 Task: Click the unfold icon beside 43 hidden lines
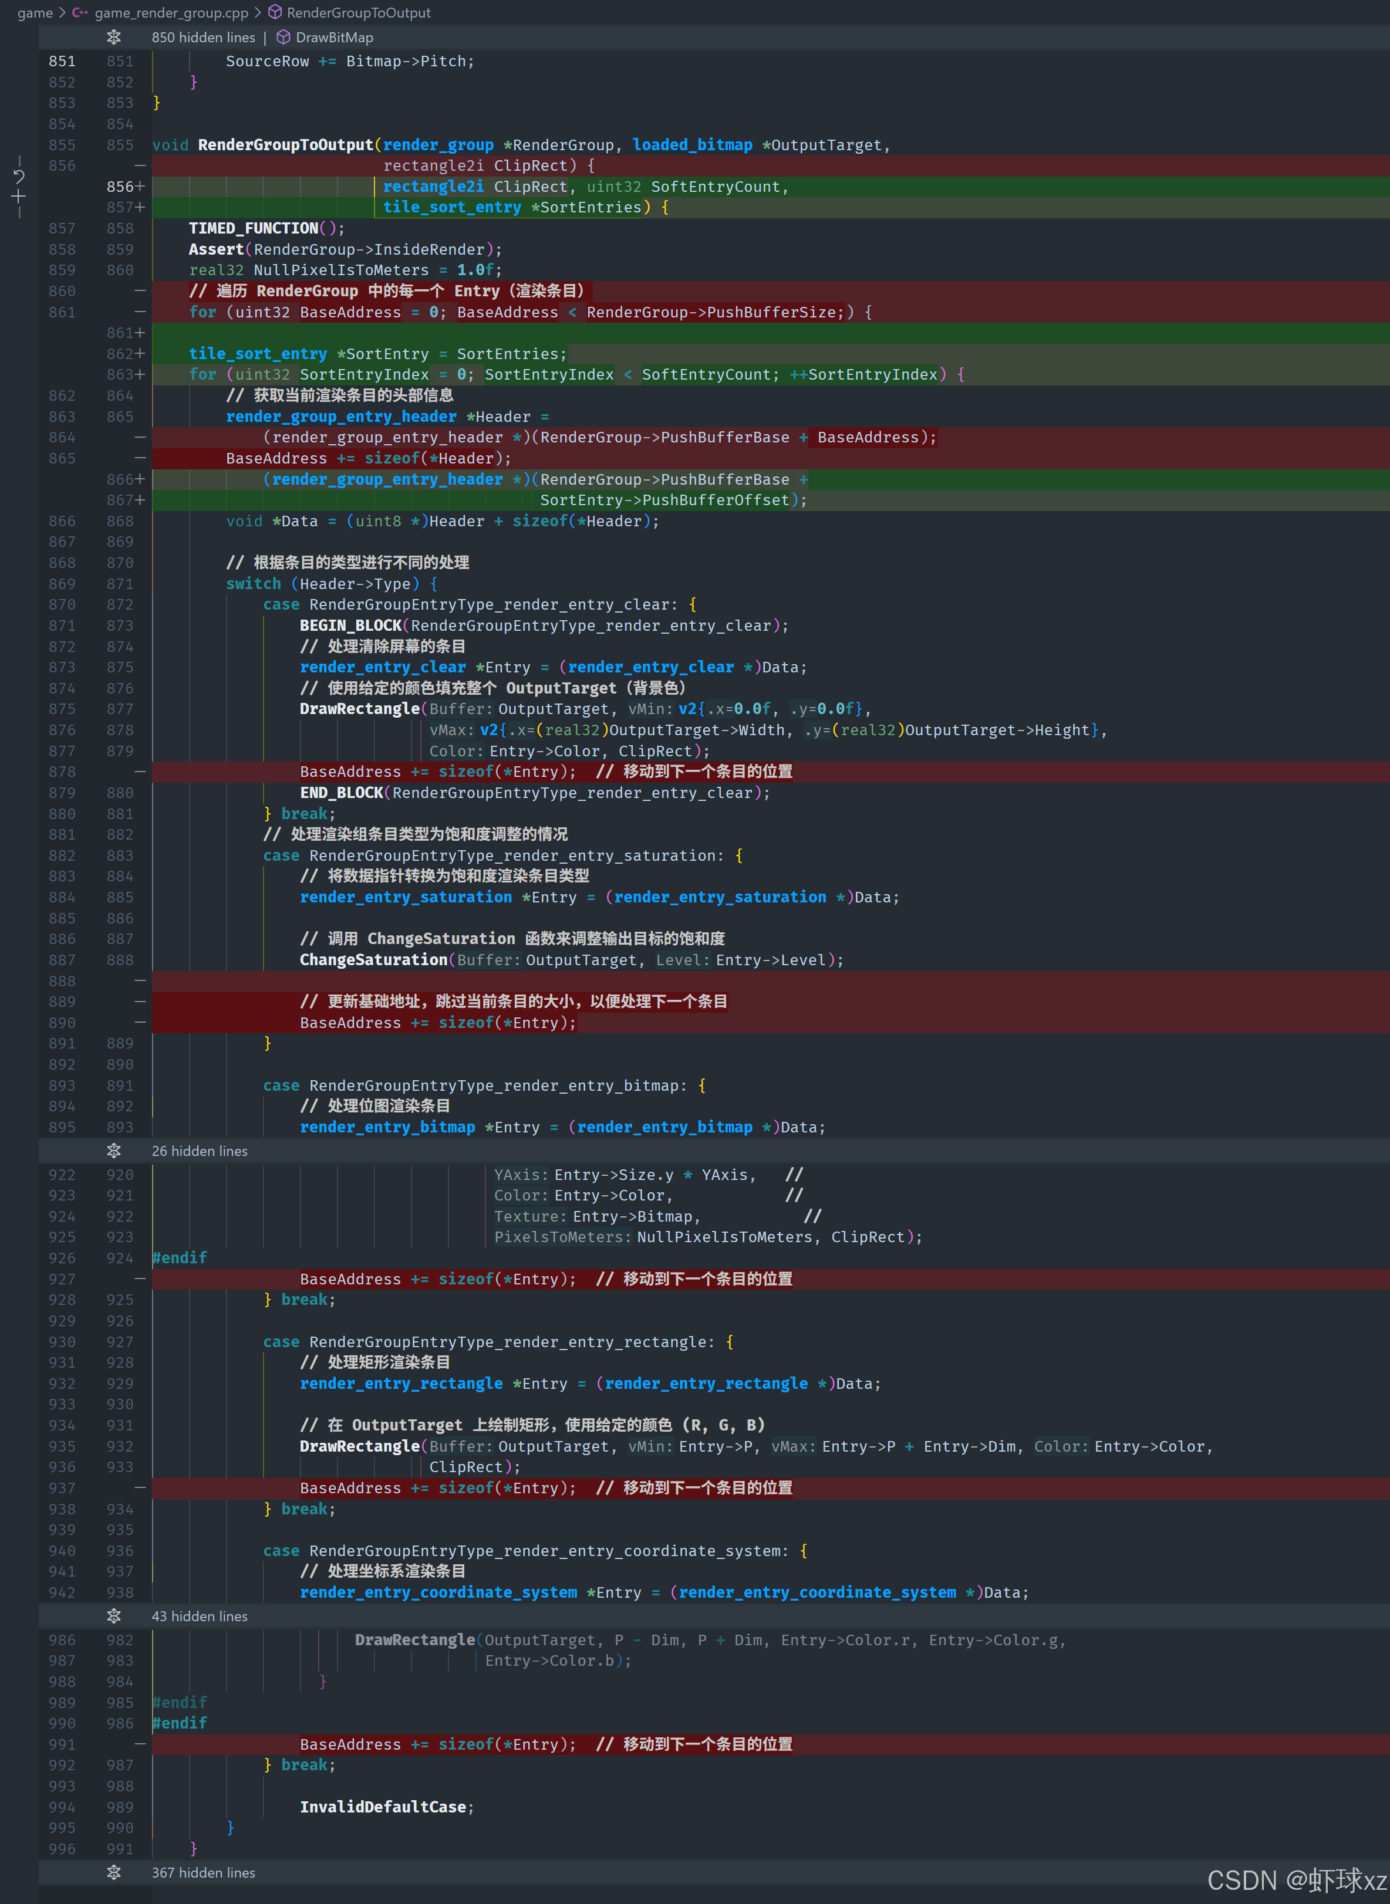click(114, 1615)
